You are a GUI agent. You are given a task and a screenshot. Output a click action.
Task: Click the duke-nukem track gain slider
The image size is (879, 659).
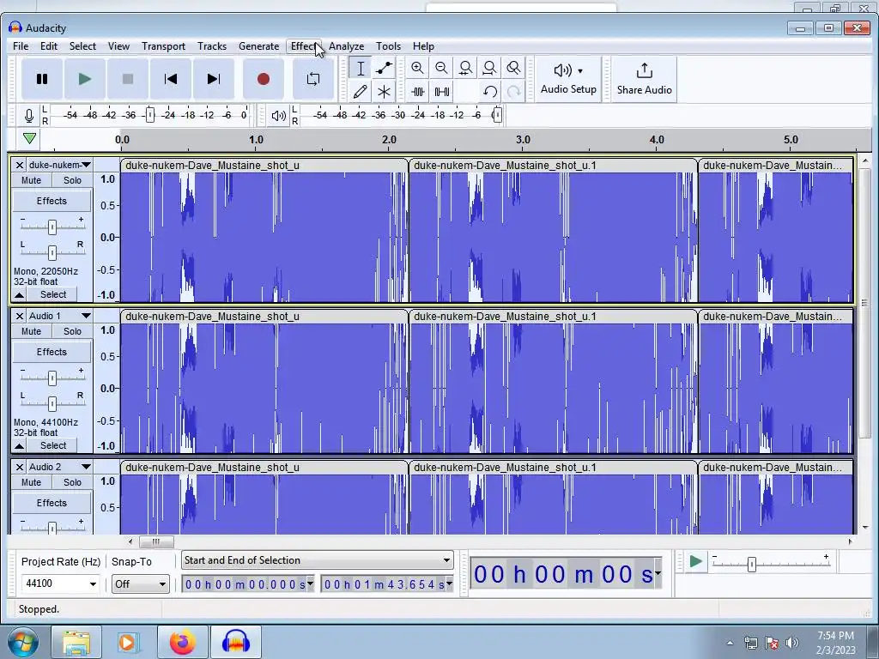(52, 227)
